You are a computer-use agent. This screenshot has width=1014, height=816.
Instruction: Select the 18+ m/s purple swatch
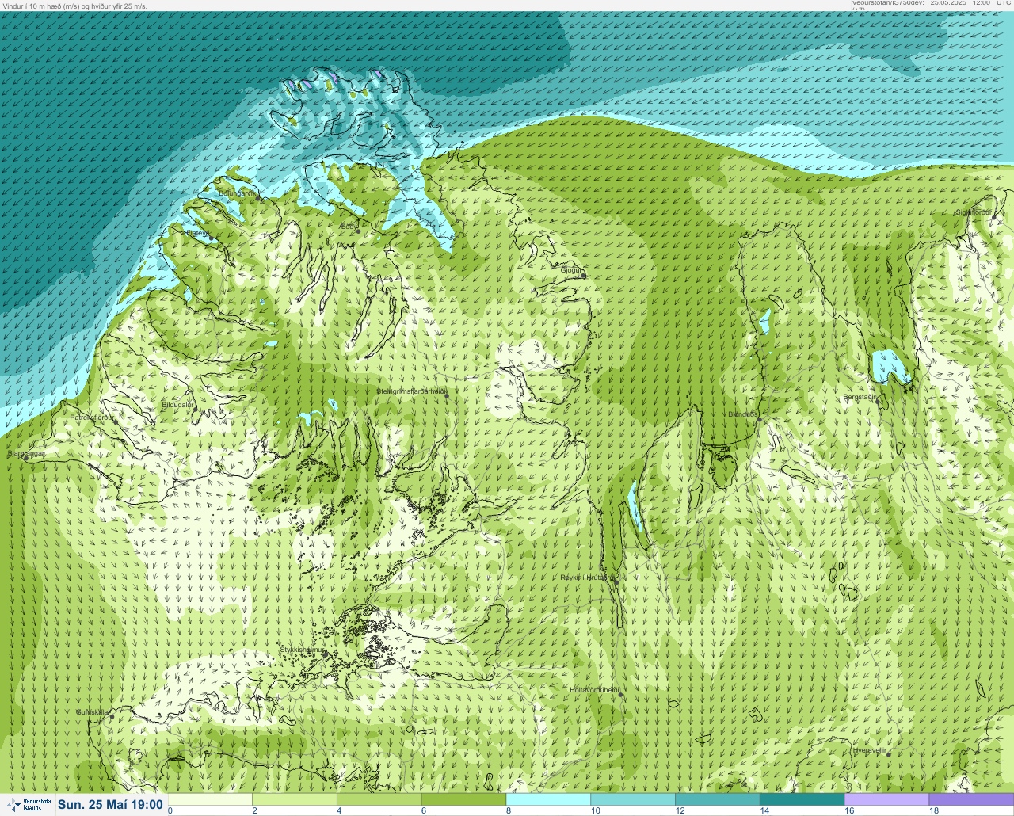coord(971,799)
